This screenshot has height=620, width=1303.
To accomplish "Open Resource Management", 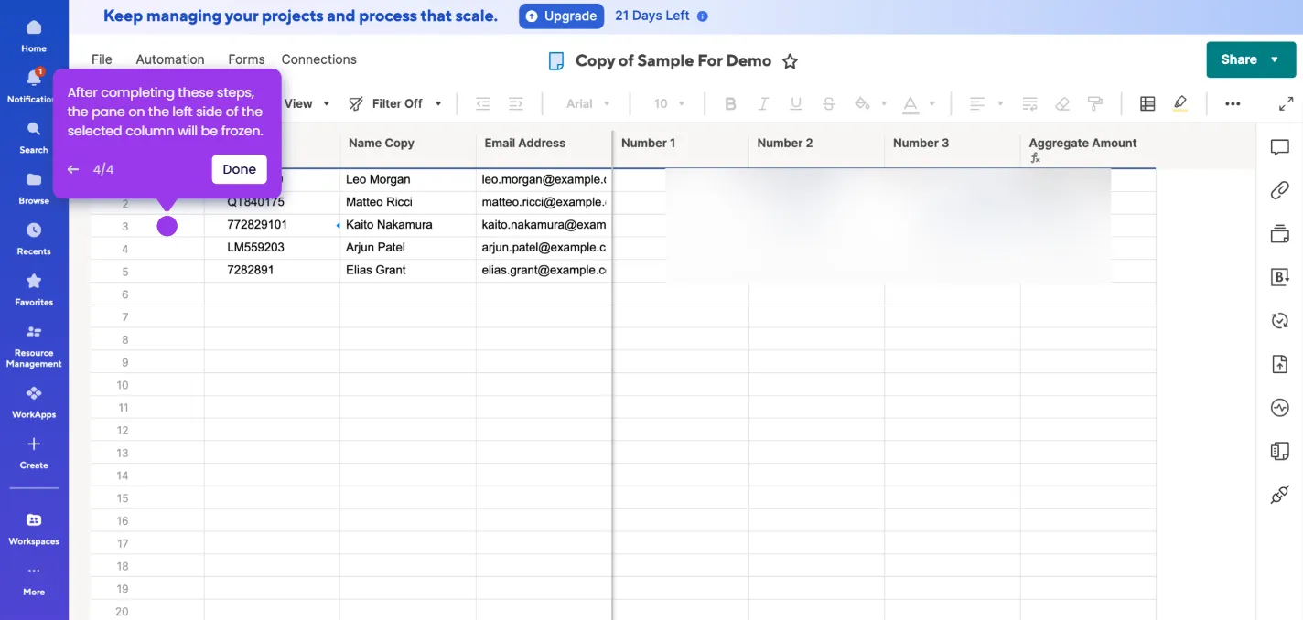I will (34, 346).
